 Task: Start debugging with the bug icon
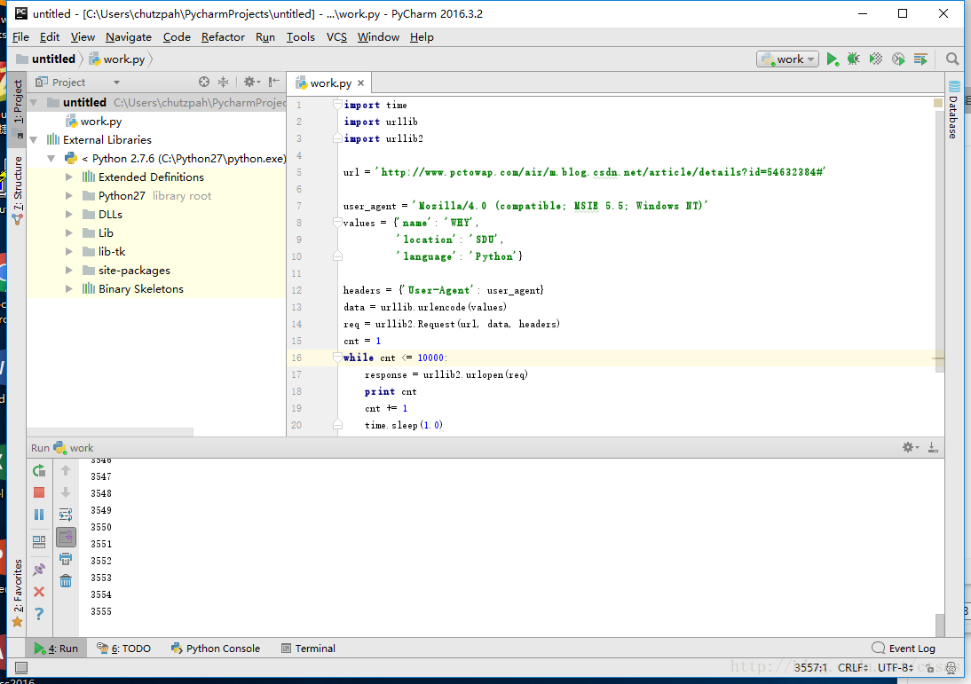tap(853, 59)
